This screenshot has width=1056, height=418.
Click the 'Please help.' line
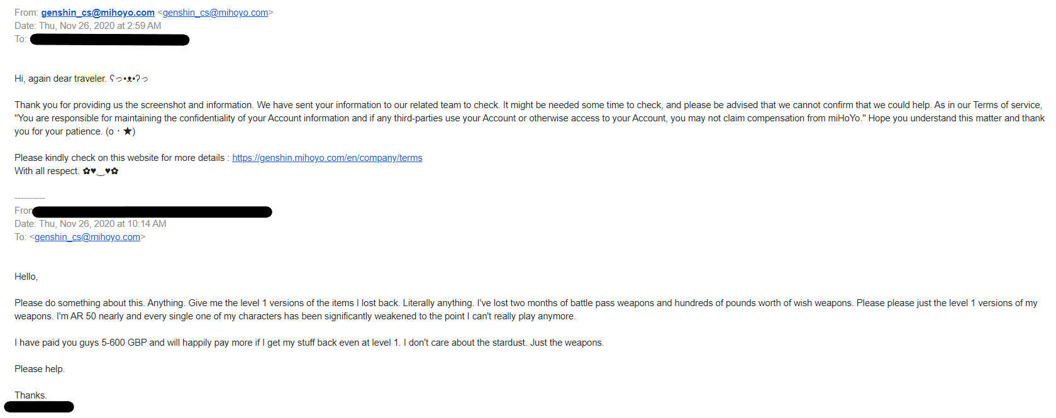coord(40,369)
